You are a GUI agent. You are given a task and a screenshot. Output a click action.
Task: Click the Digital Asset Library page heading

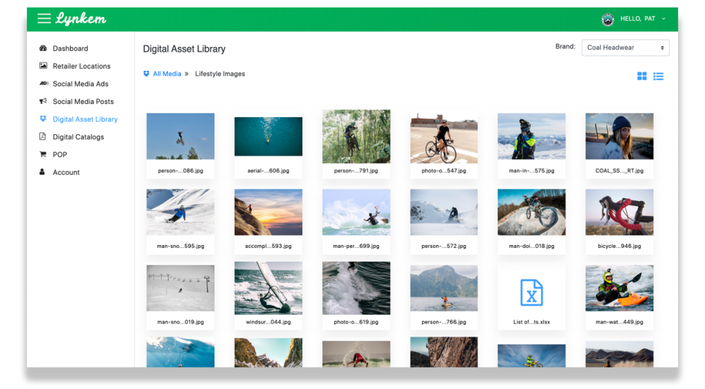coord(185,49)
